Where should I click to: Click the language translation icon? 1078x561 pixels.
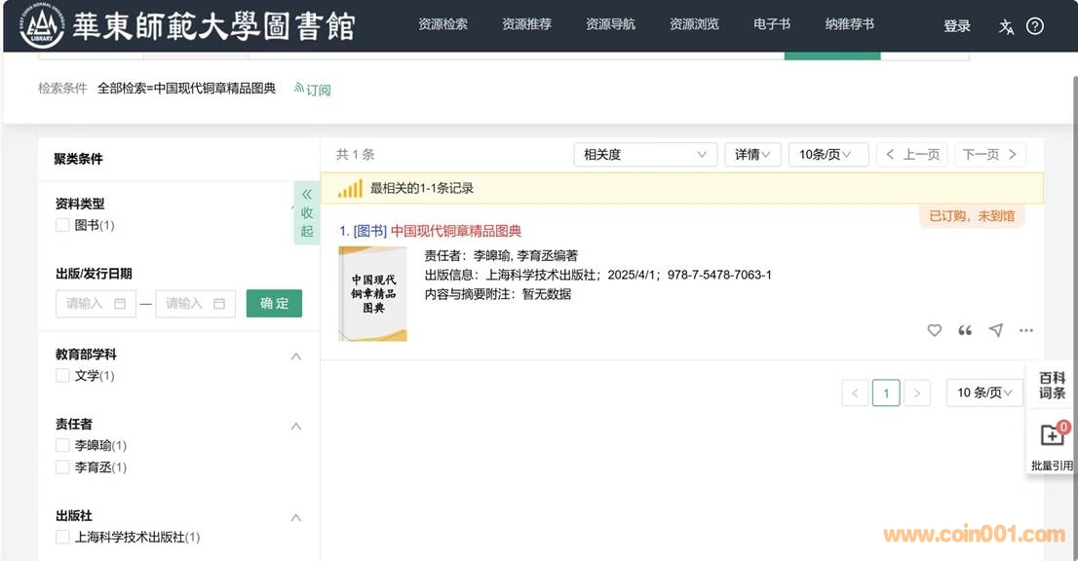(1006, 26)
